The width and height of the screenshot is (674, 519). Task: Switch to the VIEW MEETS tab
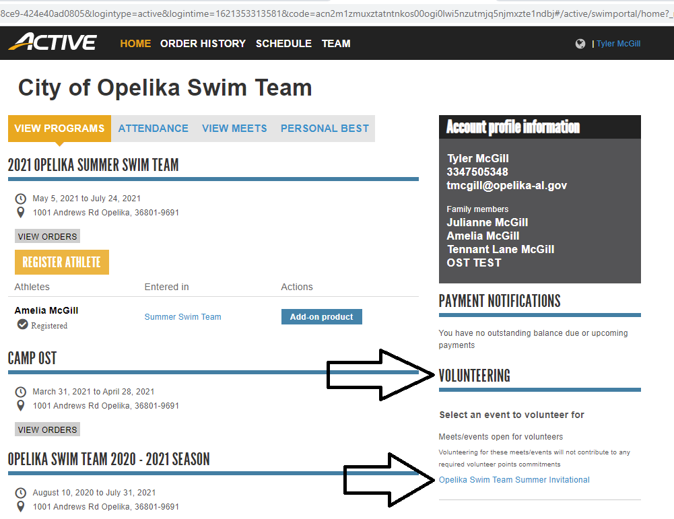(234, 129)
